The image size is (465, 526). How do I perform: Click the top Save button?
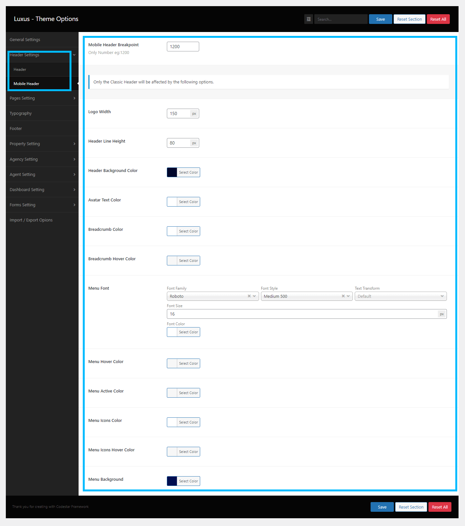click(380, 19)
